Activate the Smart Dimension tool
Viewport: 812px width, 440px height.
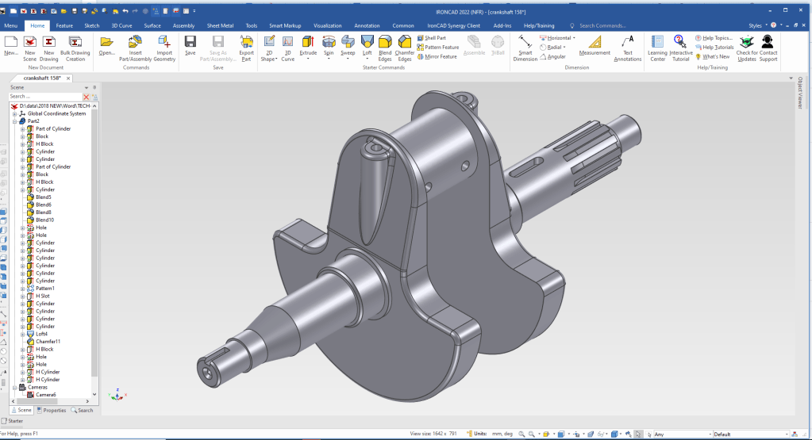525,43
